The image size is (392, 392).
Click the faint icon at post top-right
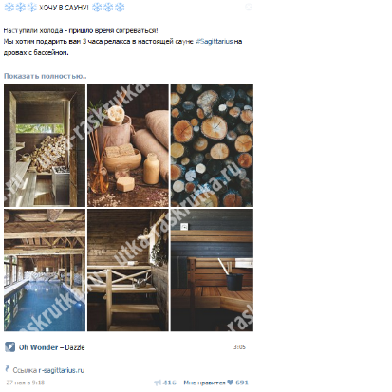click(249, 7)
